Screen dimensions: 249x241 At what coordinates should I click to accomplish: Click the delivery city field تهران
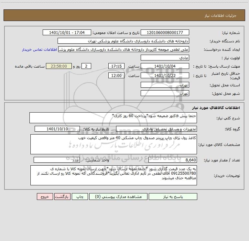coord(165,93)
